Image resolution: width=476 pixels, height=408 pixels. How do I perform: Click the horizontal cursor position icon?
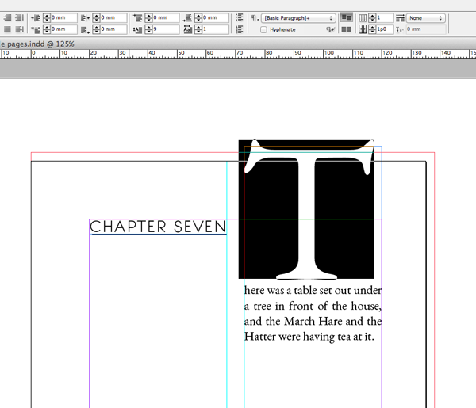[x=399, y=29]
